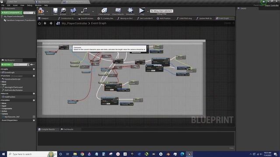Select the Transform Component row
Screen dimensions: 280x157
[19, 20]
